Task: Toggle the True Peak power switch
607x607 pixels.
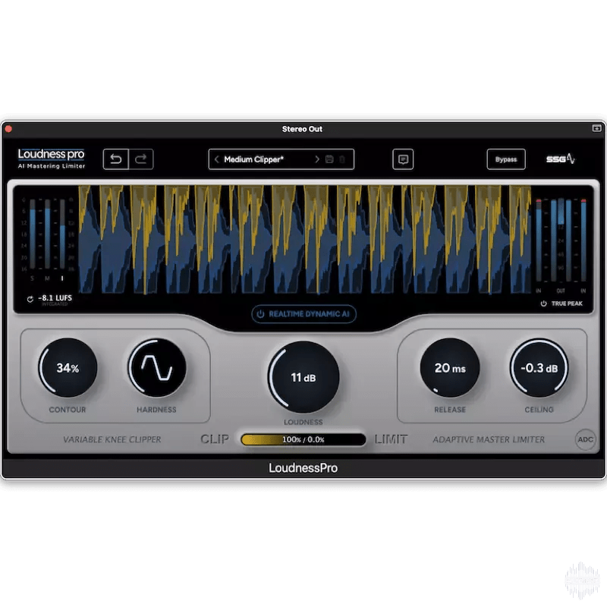Action: click(x=543, y=303)
